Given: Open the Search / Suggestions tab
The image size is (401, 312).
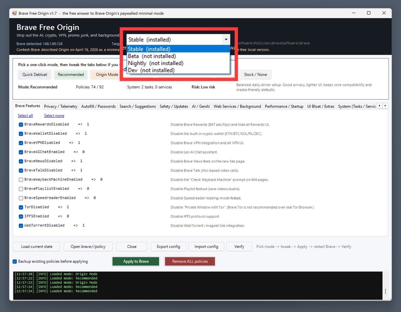Looking at the screenshot, I should pos(138,107).
